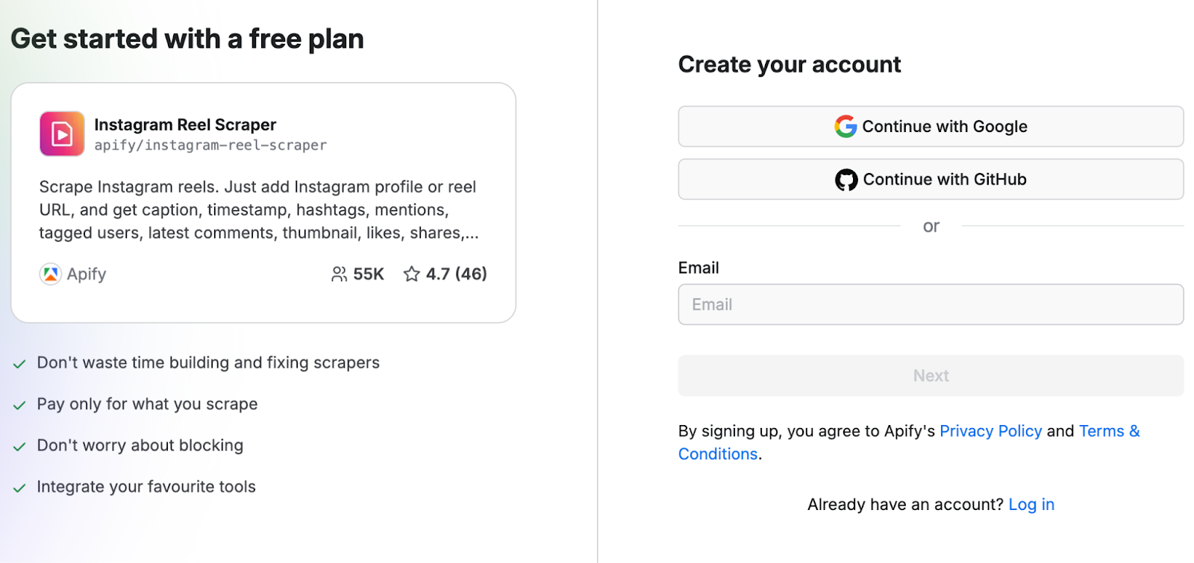The width and height of the screenshot is (1194, 563).
Task: Continue with GitHub
Action: 930,179
